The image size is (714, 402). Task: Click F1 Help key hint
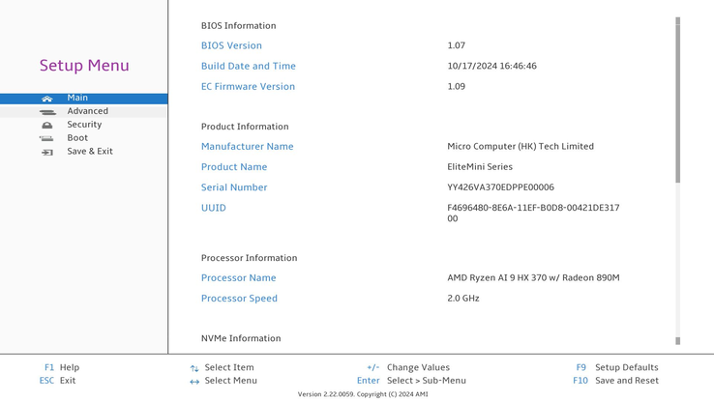pyautogui.click(x=62, y=367)
